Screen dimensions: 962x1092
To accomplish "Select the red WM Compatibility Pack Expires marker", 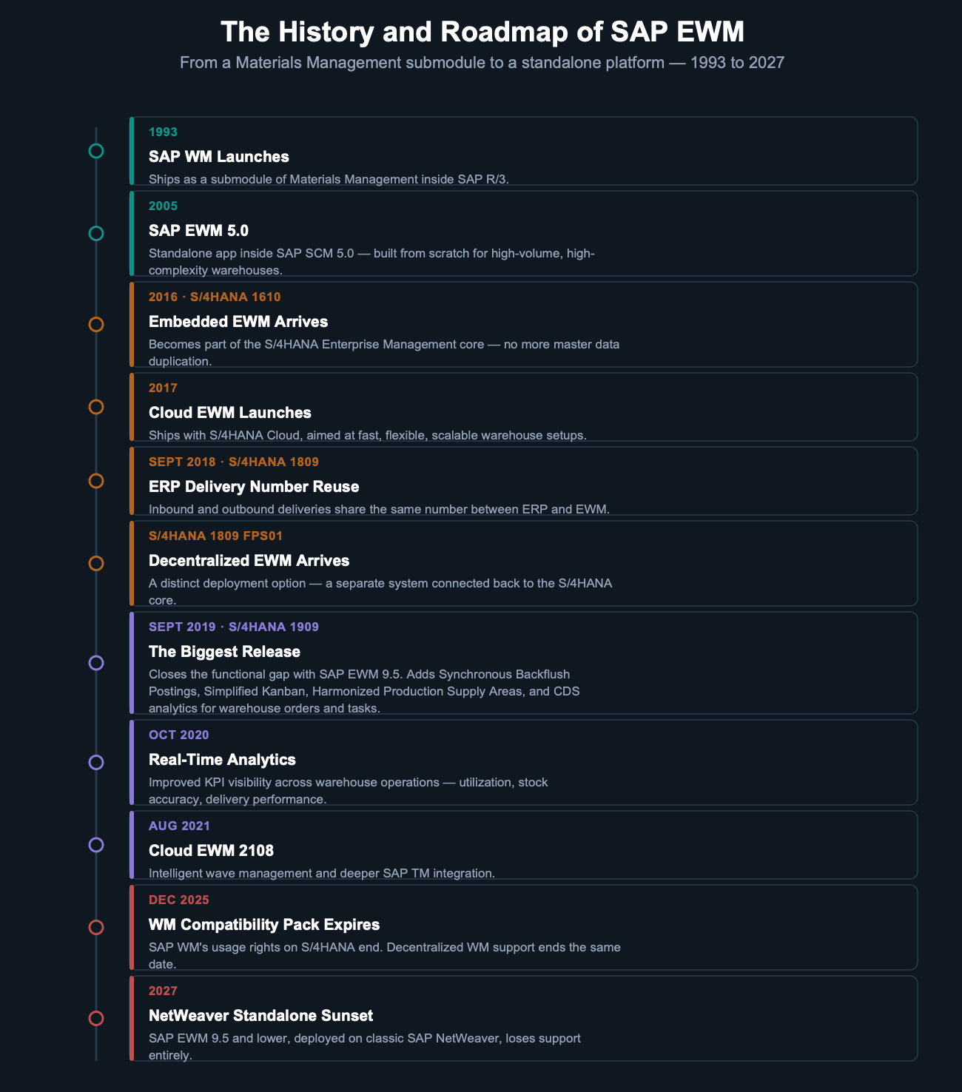I will point(95,927).
